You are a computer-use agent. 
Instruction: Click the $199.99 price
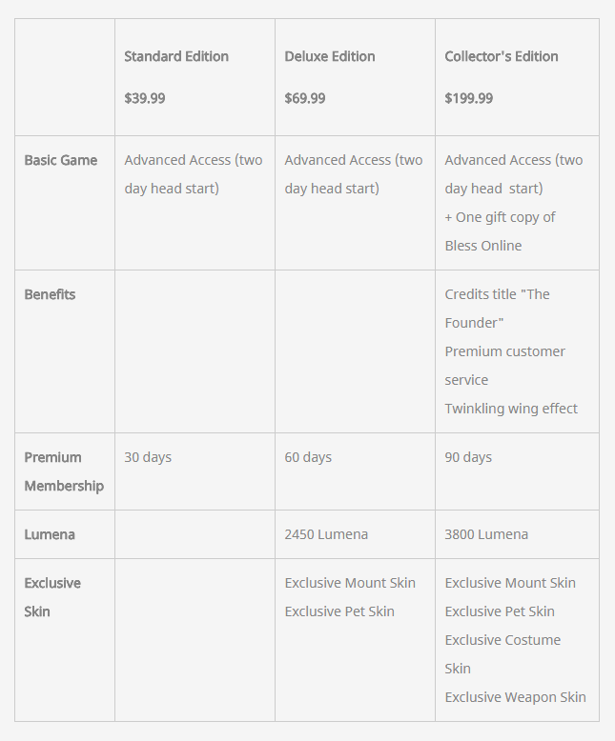coord(469,98)
